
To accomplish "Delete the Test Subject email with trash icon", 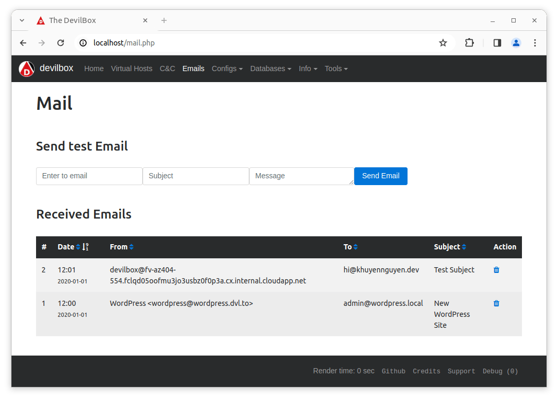I will (496, 270).
